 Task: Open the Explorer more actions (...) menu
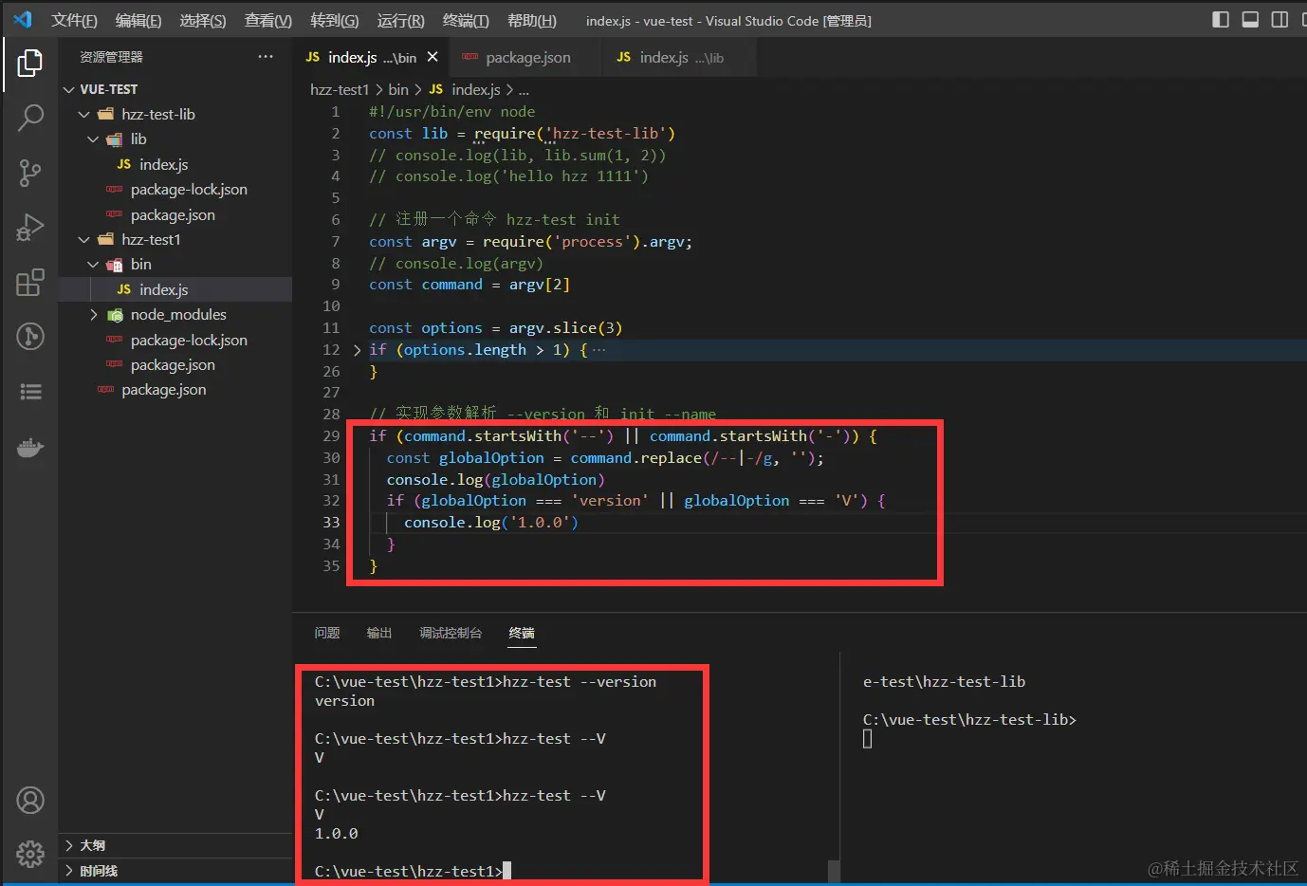point(266,57)
